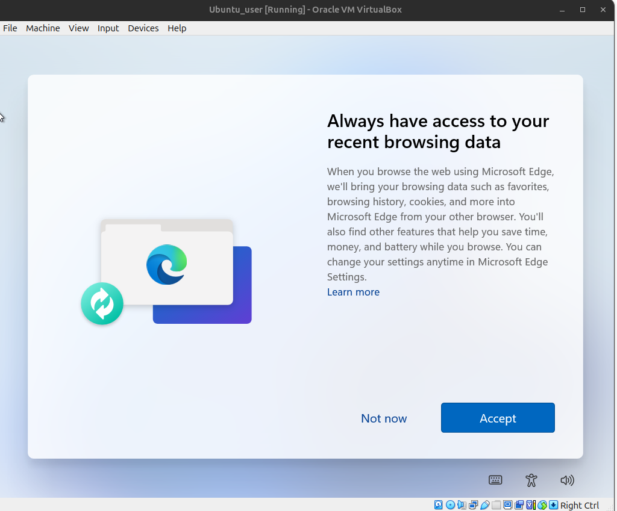Open the View menu

point(79,28)
